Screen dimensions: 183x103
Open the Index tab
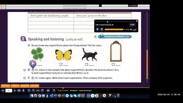pos(15,86)
